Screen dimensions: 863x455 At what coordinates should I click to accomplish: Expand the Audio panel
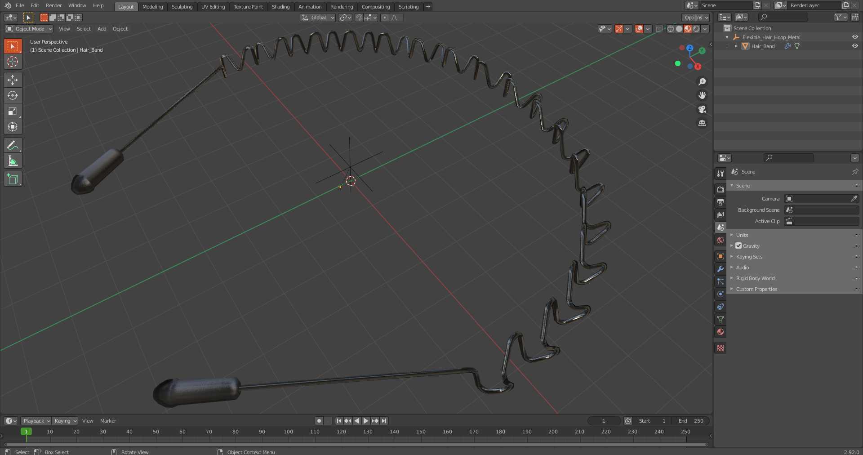(794, 268)
